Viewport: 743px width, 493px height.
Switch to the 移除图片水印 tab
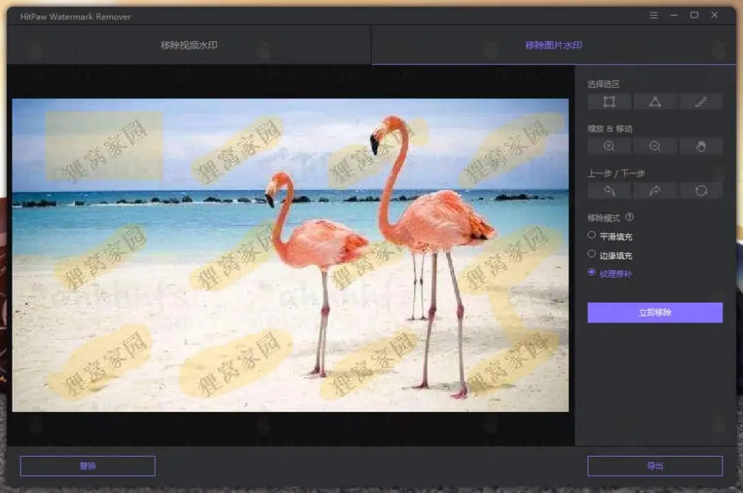point(554,45)
